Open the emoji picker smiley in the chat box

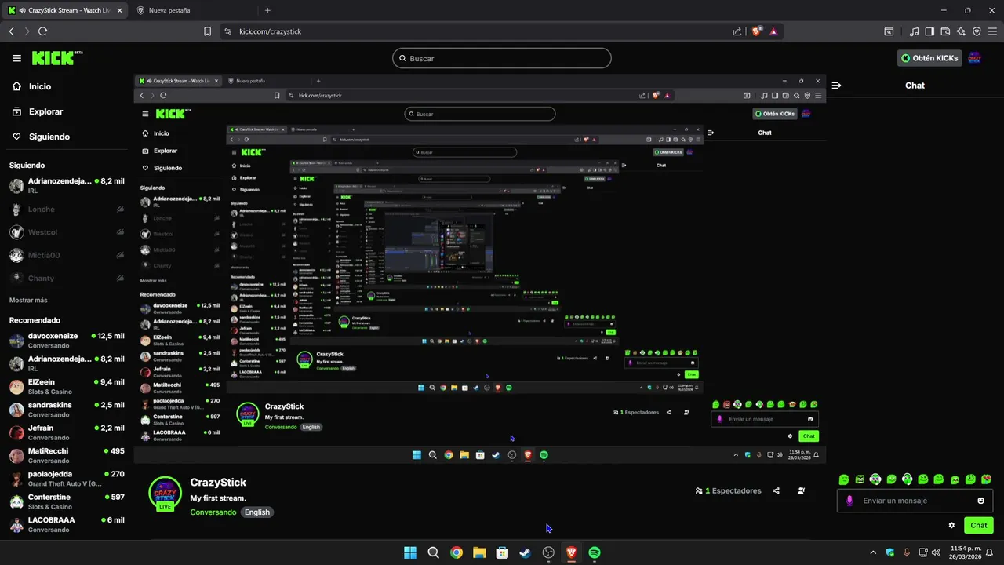[x=980, y=501]
